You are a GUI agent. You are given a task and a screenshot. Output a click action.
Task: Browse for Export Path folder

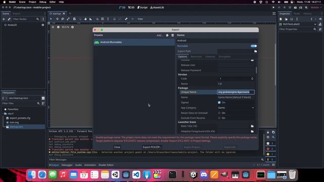click(x=256, y=51)
